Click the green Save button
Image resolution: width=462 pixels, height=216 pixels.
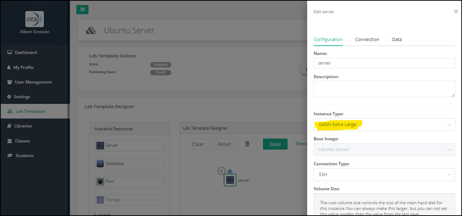(x=275, y=144)
